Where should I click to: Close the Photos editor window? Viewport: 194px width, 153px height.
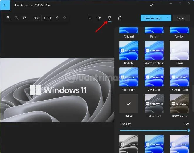(x=189, y=3)
